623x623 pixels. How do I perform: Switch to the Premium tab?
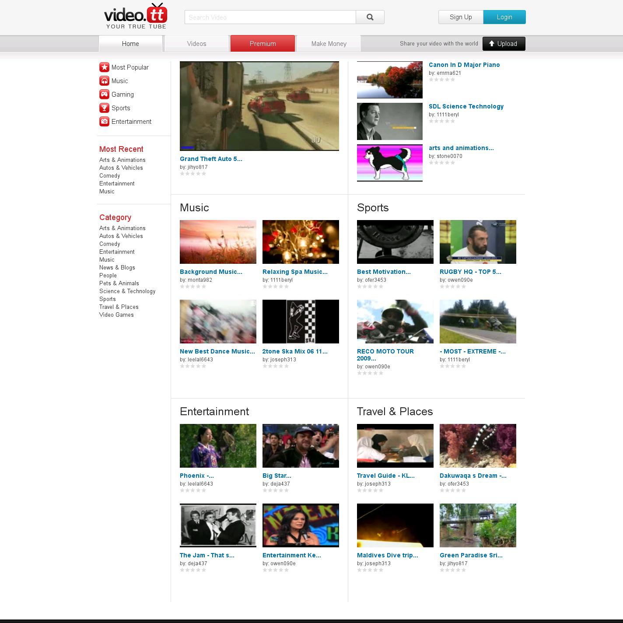pos(262,44)
